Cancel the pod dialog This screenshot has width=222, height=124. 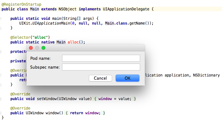point(100,78)
